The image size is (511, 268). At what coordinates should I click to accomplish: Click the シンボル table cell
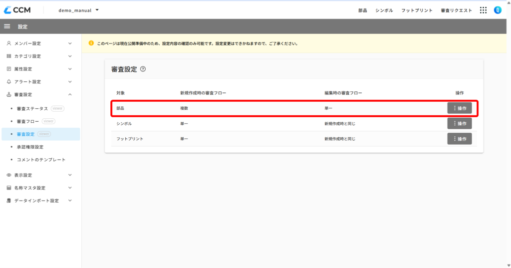point(124,124)
